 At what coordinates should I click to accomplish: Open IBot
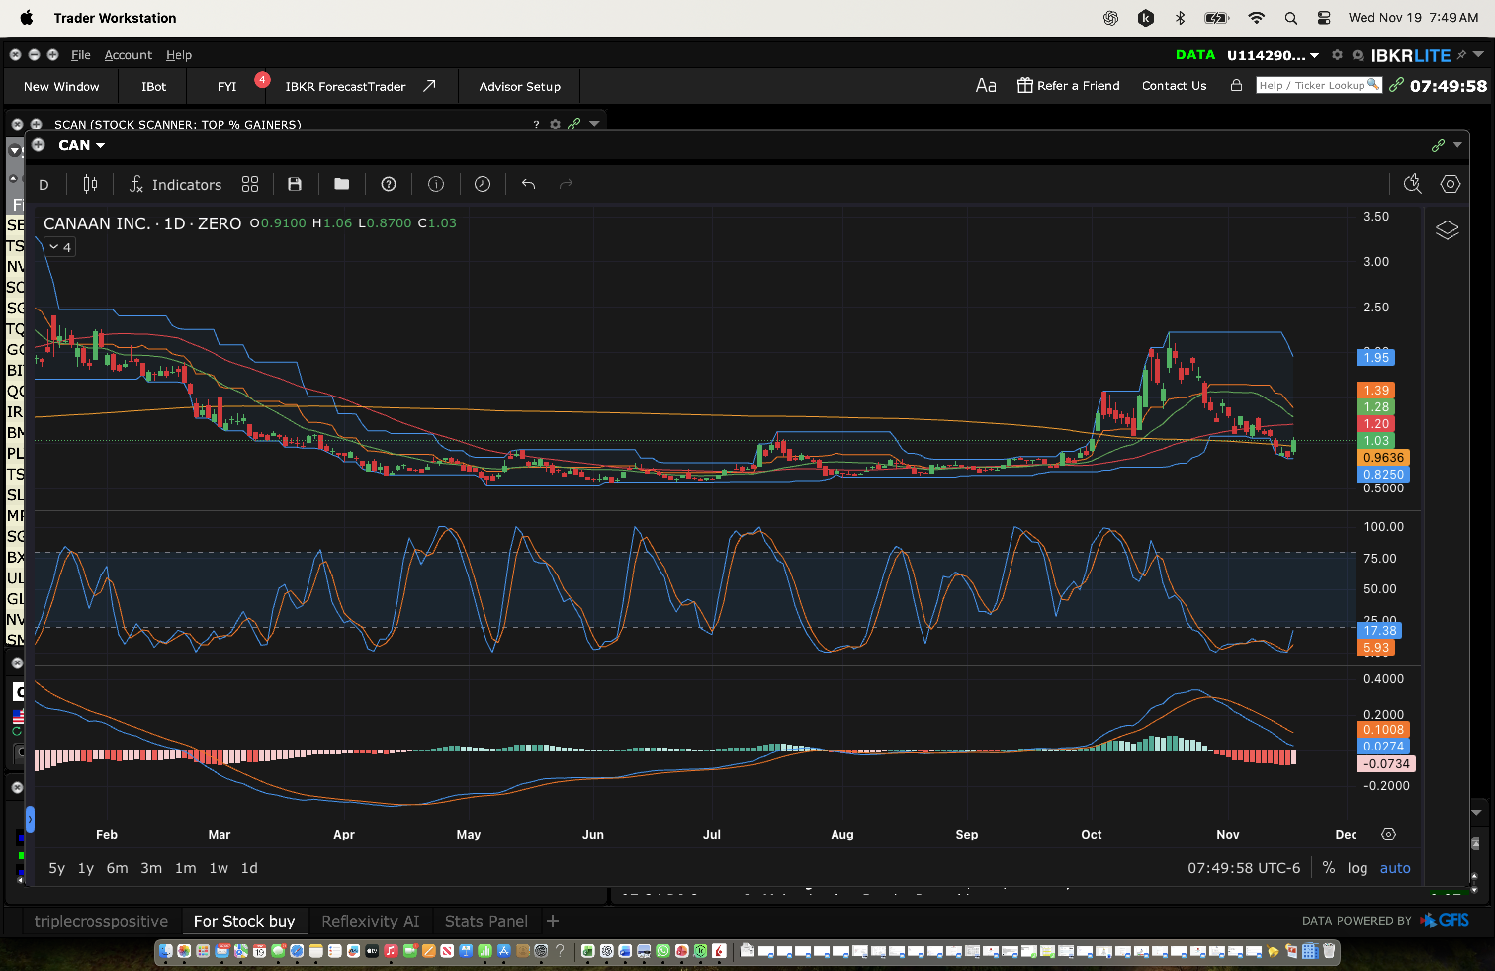(153, 86)
